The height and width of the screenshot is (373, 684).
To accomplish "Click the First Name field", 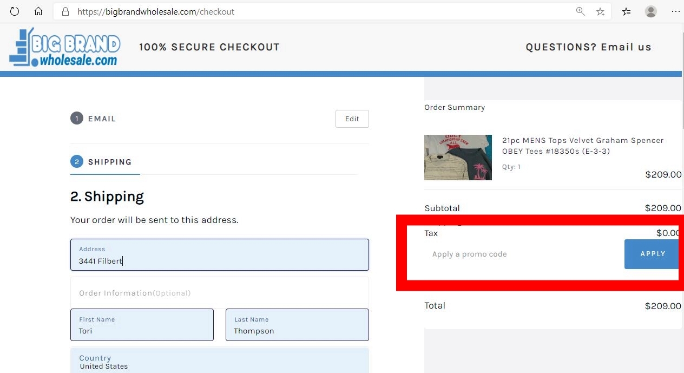I will pyautogui.click(x=142, y=325).
